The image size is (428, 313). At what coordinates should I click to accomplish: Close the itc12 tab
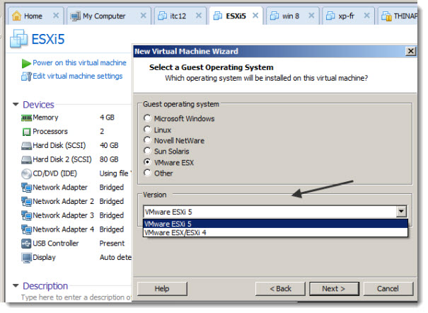point(199,16)
